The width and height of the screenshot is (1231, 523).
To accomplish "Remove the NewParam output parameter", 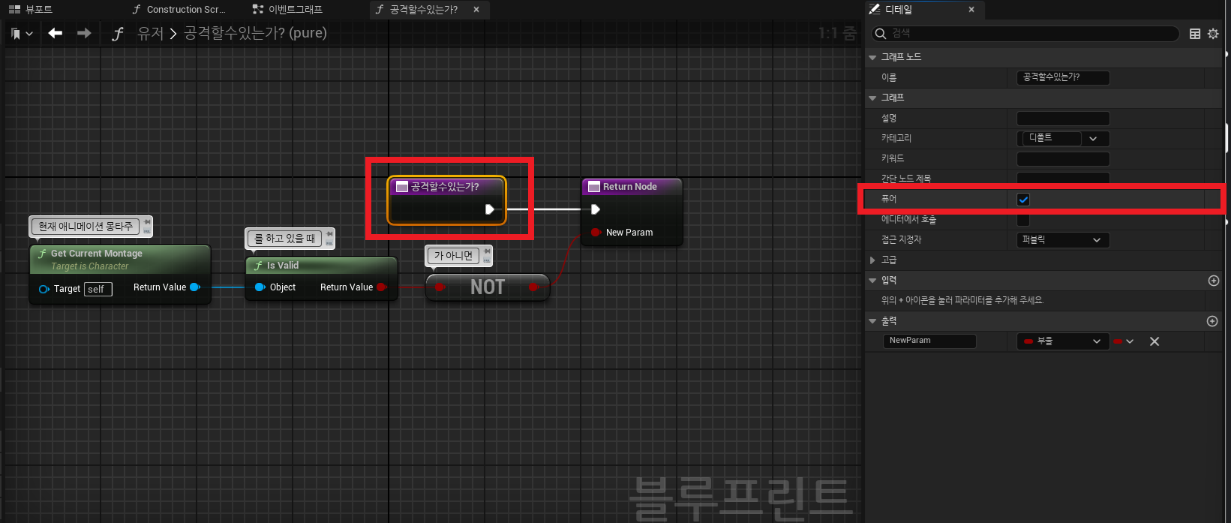I will pos(1154,341).
